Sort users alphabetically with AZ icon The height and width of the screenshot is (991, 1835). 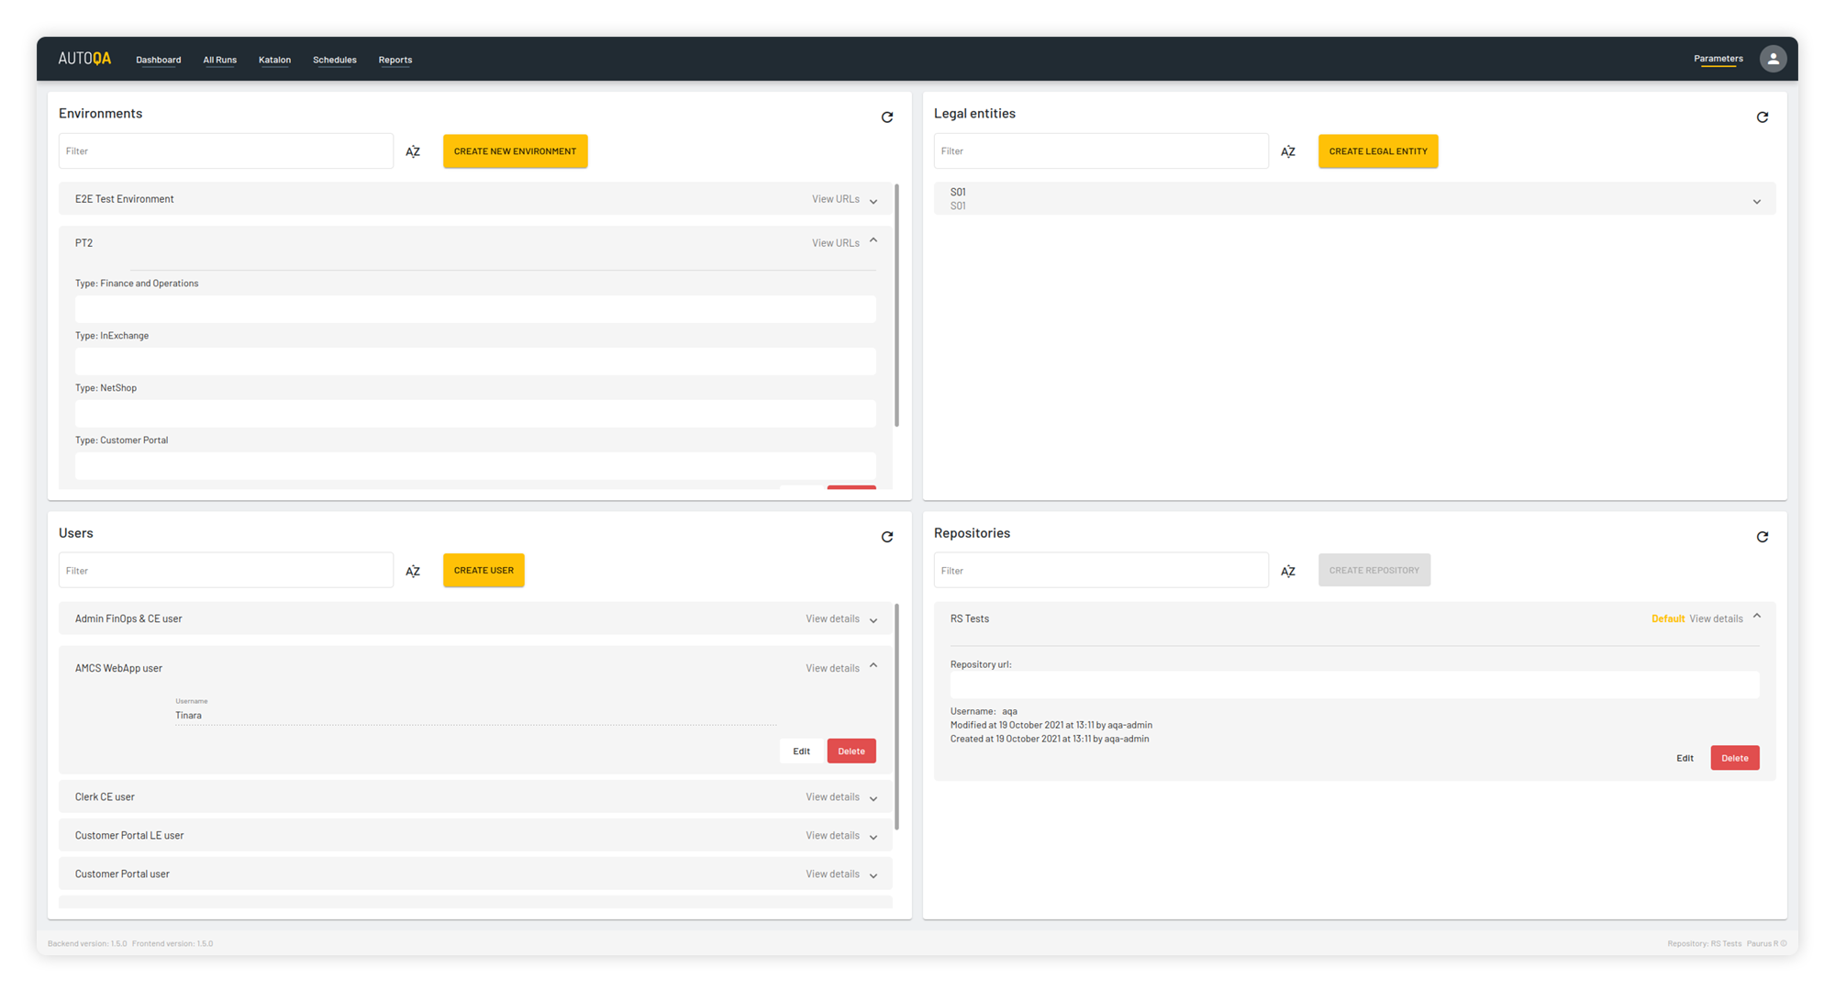[413, 571]
